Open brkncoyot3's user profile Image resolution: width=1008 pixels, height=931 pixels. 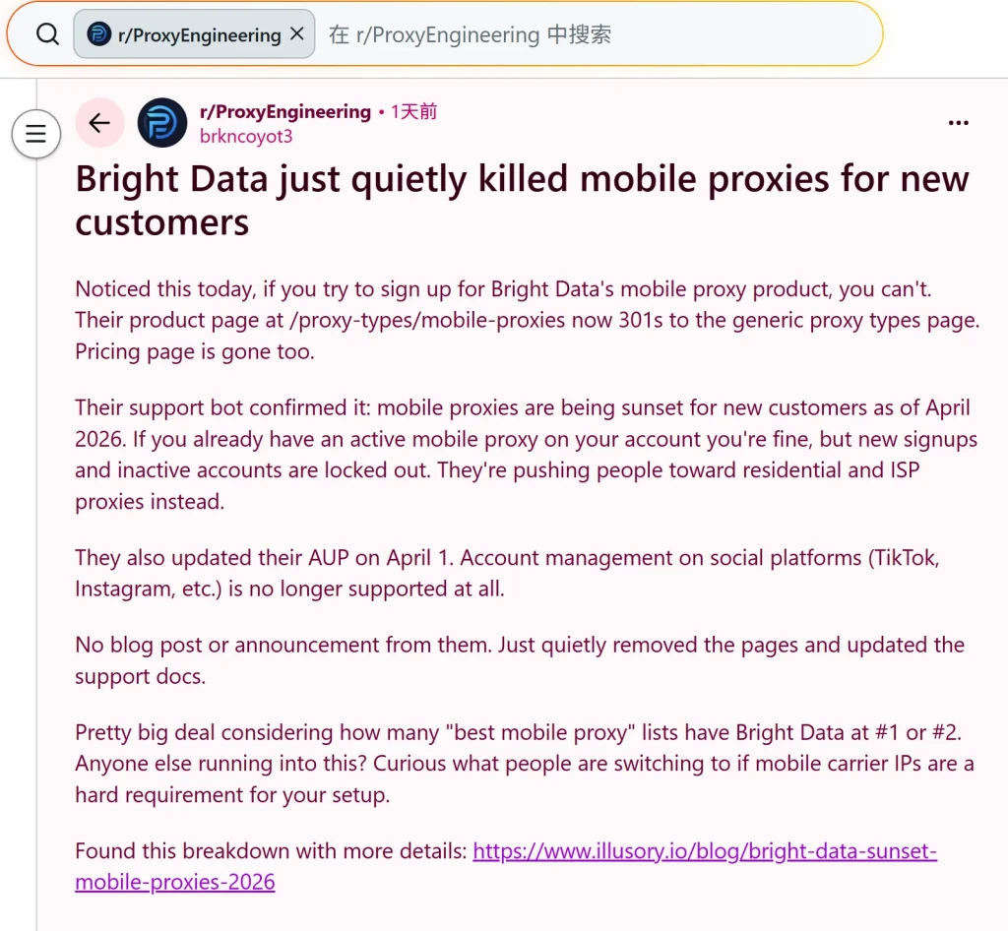click(246, 136)
